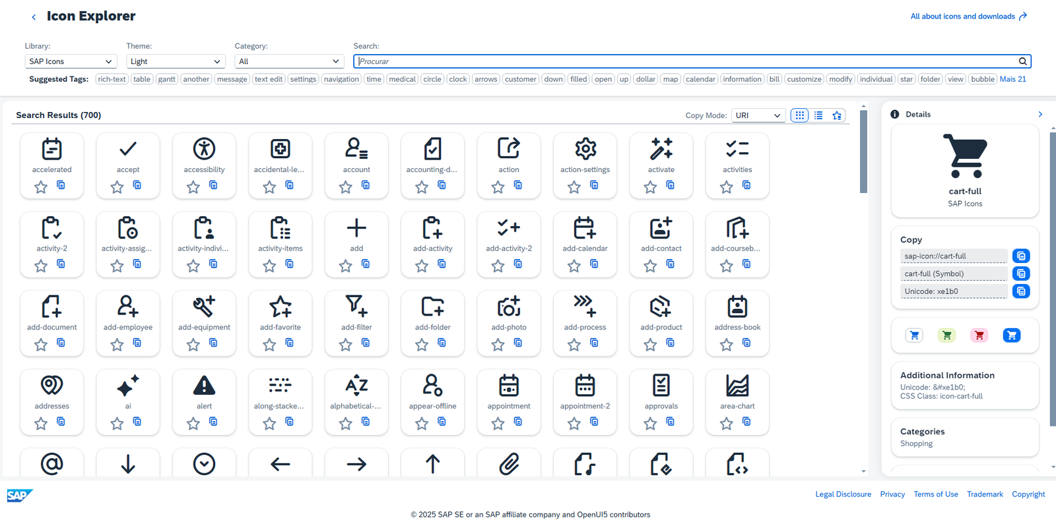Image resolution: width=1056 pixels, height=520 pixels.
Task: Copy the Unicode xe1b0 value
Action: point(1021,291)
